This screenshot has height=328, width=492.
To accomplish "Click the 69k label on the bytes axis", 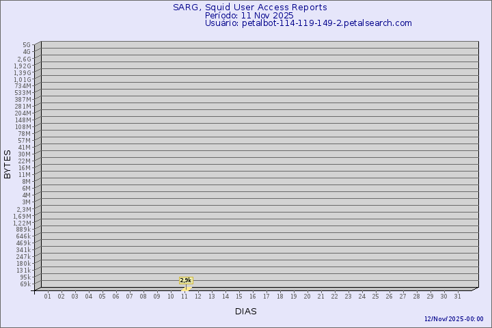I will tap(25, 284).
